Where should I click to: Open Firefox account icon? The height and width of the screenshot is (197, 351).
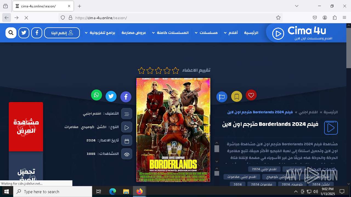(325, 18)
